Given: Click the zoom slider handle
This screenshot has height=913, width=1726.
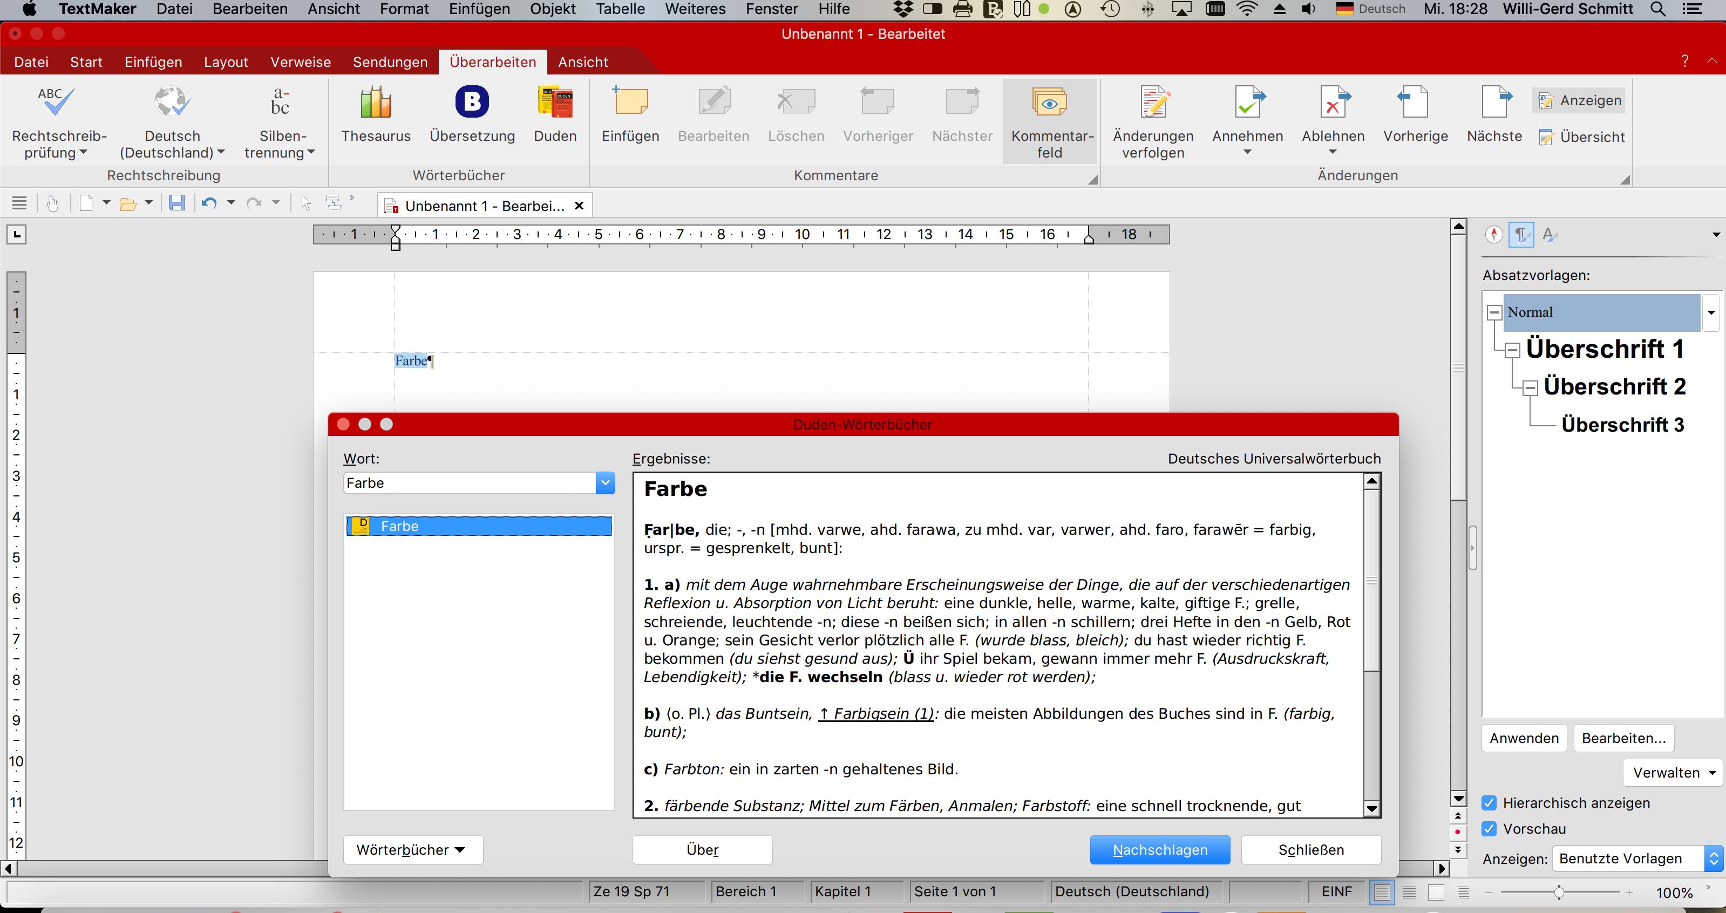Looking at the screenshot, I should coord(1559,891).
